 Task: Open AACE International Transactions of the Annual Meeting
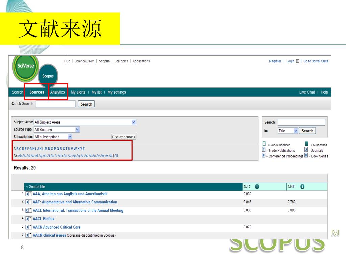pos(78,210)
